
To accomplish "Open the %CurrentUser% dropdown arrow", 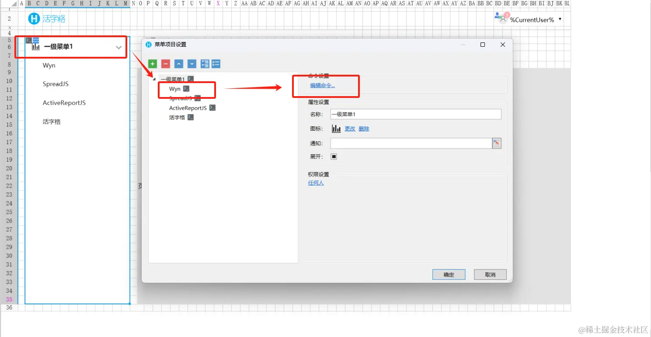I will 560,19.
